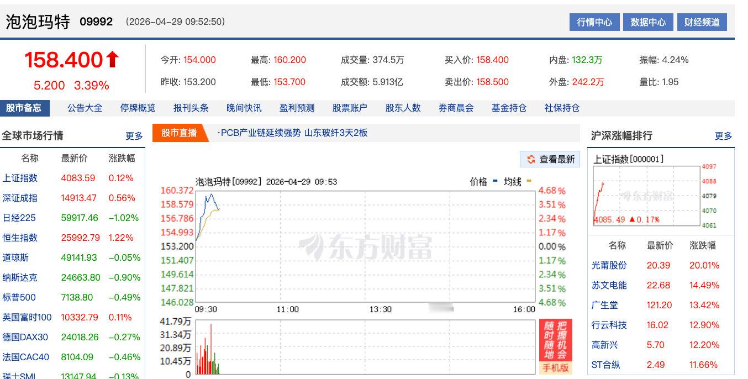Open the 报刊头条 tab
The width and height of the screenshot is (748, 379).
[x=191, y=108]
